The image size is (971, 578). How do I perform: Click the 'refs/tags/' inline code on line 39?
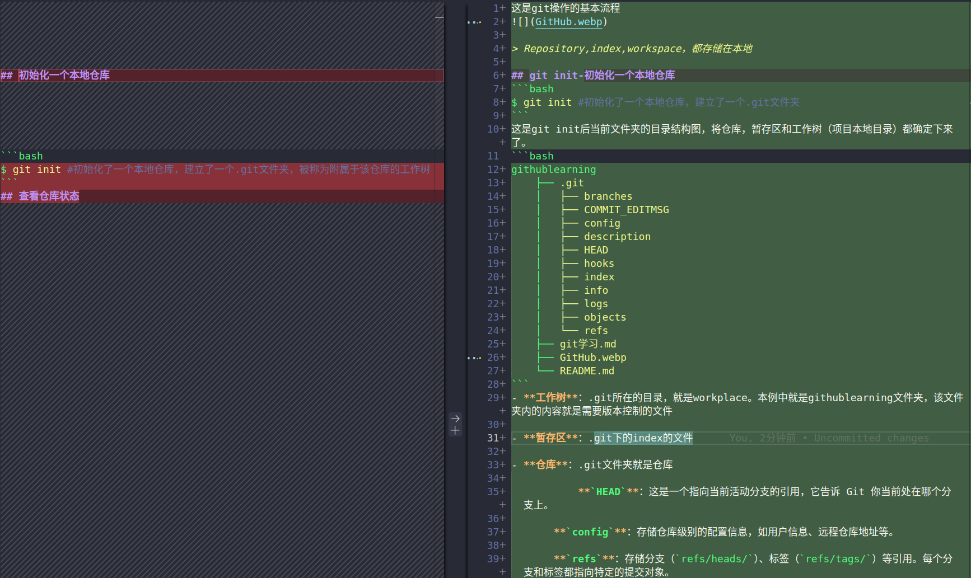coord(835,559)
